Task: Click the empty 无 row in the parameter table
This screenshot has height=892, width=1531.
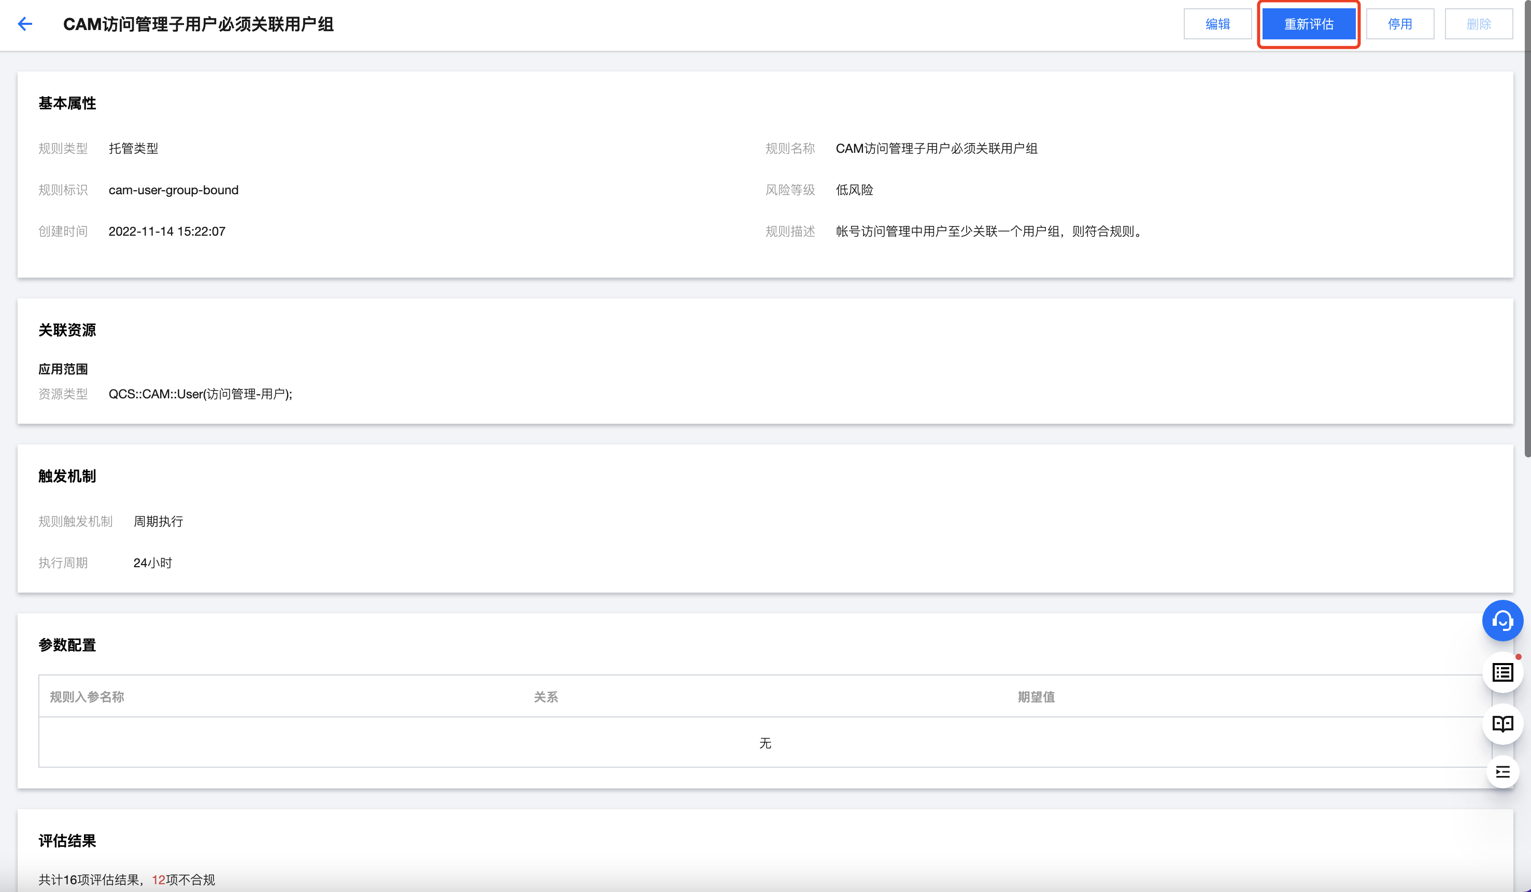Action: (x=764, y=743)
